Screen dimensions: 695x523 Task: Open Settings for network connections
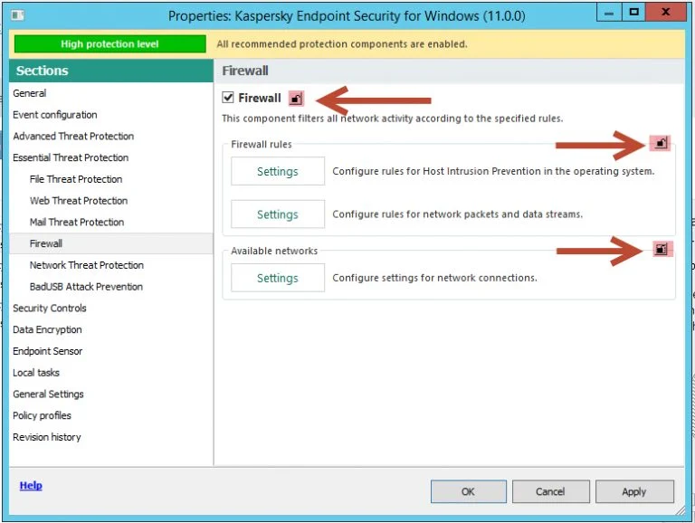(278, 278)
